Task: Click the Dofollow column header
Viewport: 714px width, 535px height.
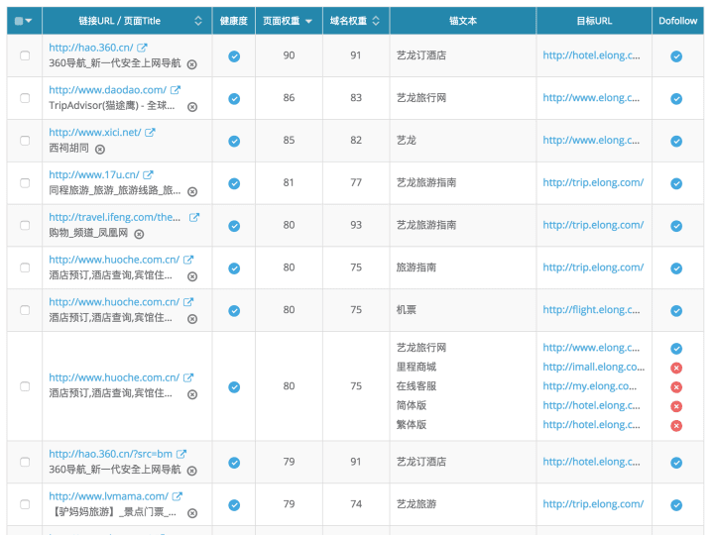Action: point(677,21)
